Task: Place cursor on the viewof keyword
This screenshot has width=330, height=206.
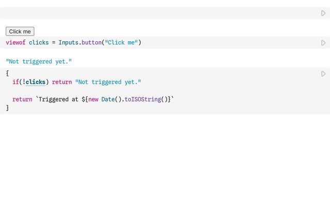Action: pos(15,43)
